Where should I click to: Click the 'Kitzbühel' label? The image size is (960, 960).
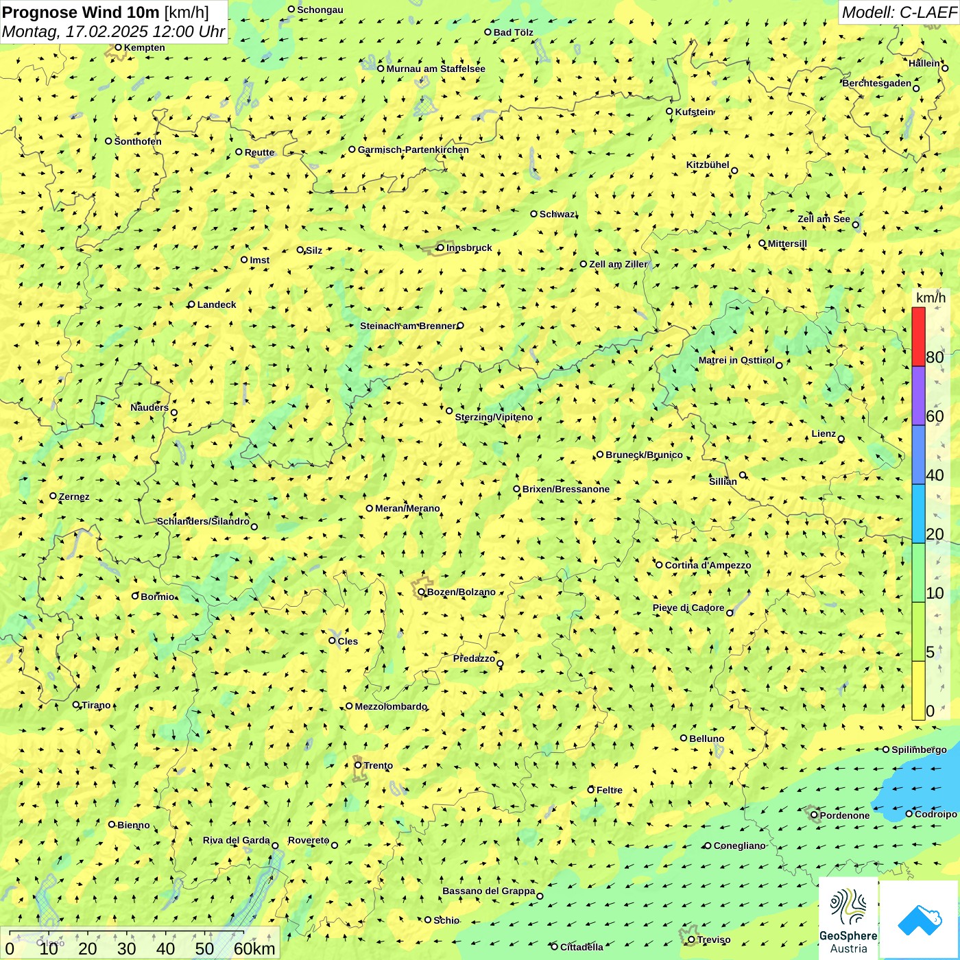point(708,165)
